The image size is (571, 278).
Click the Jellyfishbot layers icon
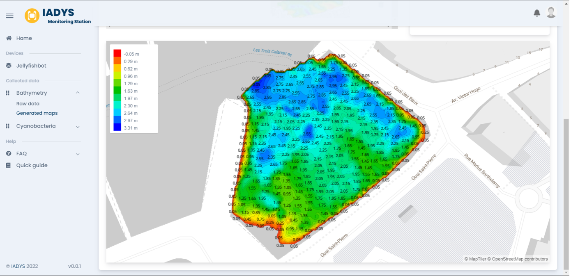click(x=9, y=65)
